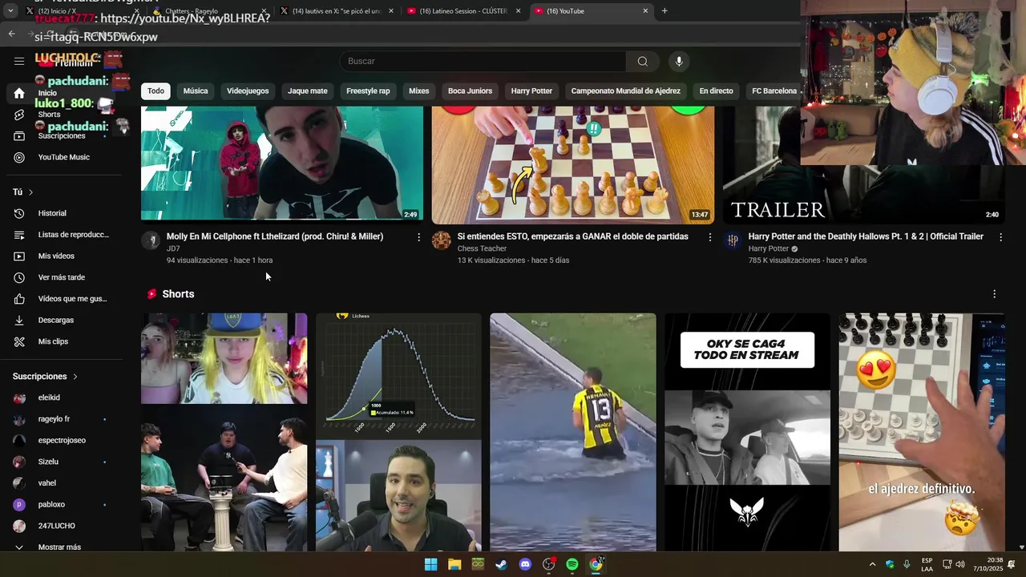The image size is (1026, 577).
Task: Click the JD7 channel avatar
Action: [x=151, y=240]
